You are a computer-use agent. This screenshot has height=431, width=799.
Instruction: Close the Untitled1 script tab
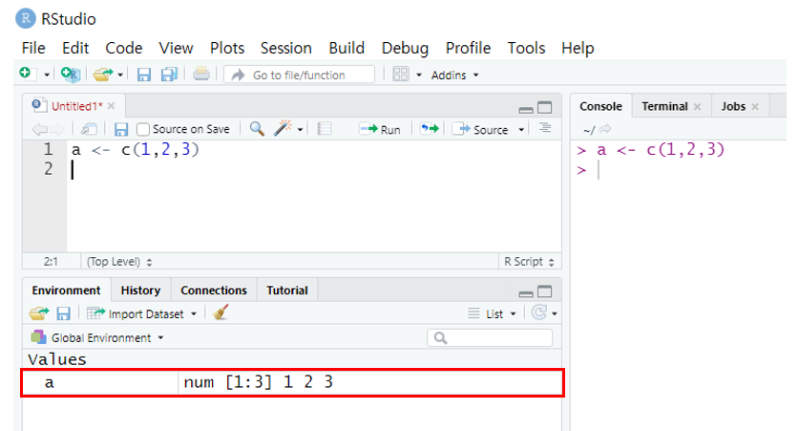[111, 106]
